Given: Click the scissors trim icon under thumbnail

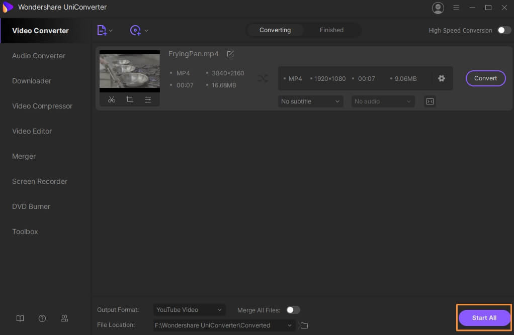Looking at the screenshot, I should point(112,99).
